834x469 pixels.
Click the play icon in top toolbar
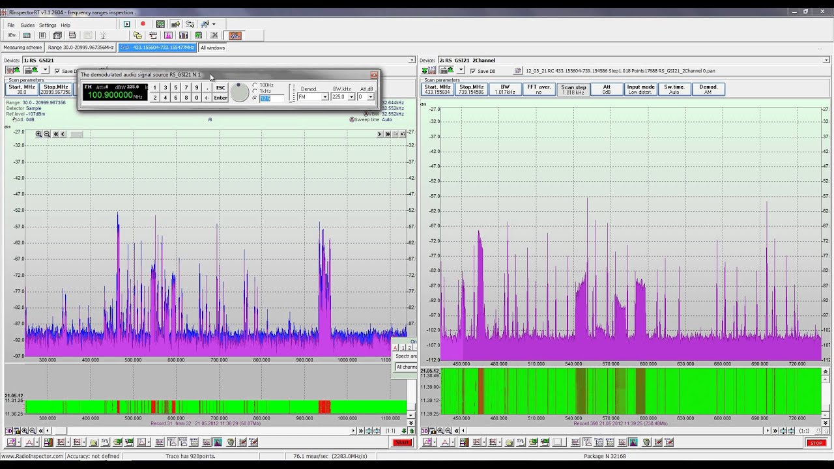point(127,24)
